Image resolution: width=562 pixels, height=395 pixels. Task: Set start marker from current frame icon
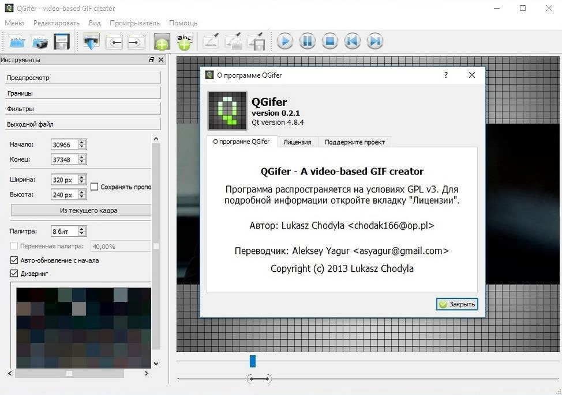coord(114,42)
